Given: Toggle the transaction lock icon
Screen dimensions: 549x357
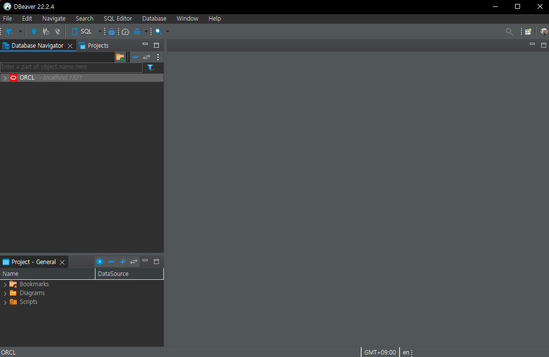Looking at the screenshot, I should (111, 31).
